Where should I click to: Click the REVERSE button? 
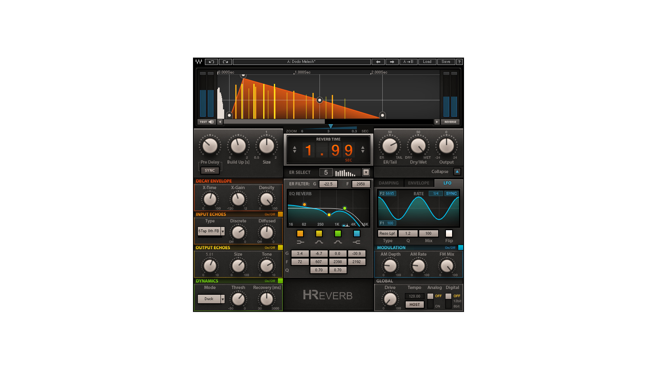[450, 122]
